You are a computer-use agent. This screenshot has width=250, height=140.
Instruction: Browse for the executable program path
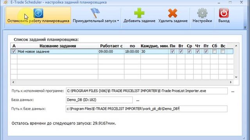pos(233,91)
